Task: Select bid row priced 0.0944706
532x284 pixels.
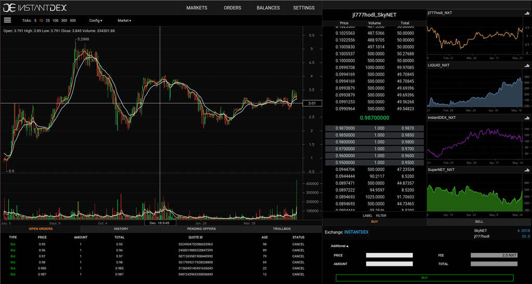Action: [x=374, y=169]
